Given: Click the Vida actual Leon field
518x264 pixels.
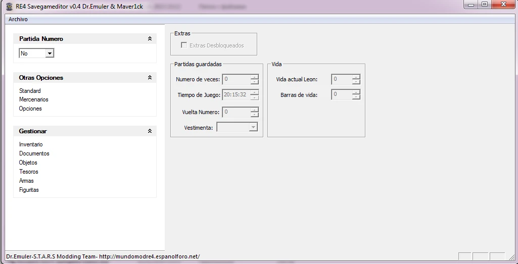Looking at the screenshot, I should point(342,79).
